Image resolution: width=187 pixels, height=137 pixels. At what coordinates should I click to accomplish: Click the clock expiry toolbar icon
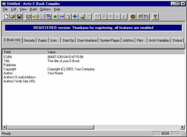(x=42, y=16)
